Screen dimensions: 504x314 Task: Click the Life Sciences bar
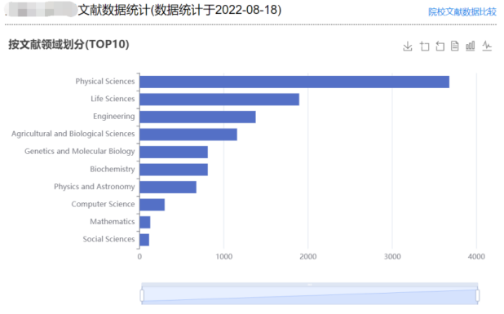(219, 100)
